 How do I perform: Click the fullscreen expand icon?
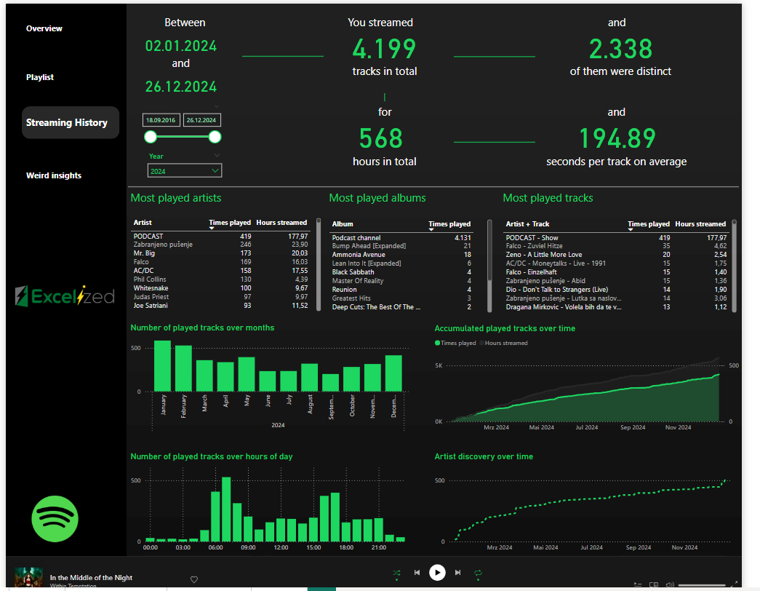click(734, 584)
